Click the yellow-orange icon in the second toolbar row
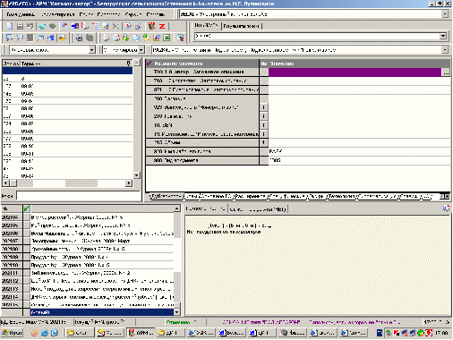 point(63,38)
